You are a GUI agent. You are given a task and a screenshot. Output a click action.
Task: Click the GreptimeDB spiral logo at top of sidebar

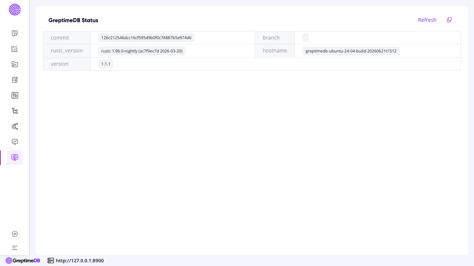pos(15,10)
